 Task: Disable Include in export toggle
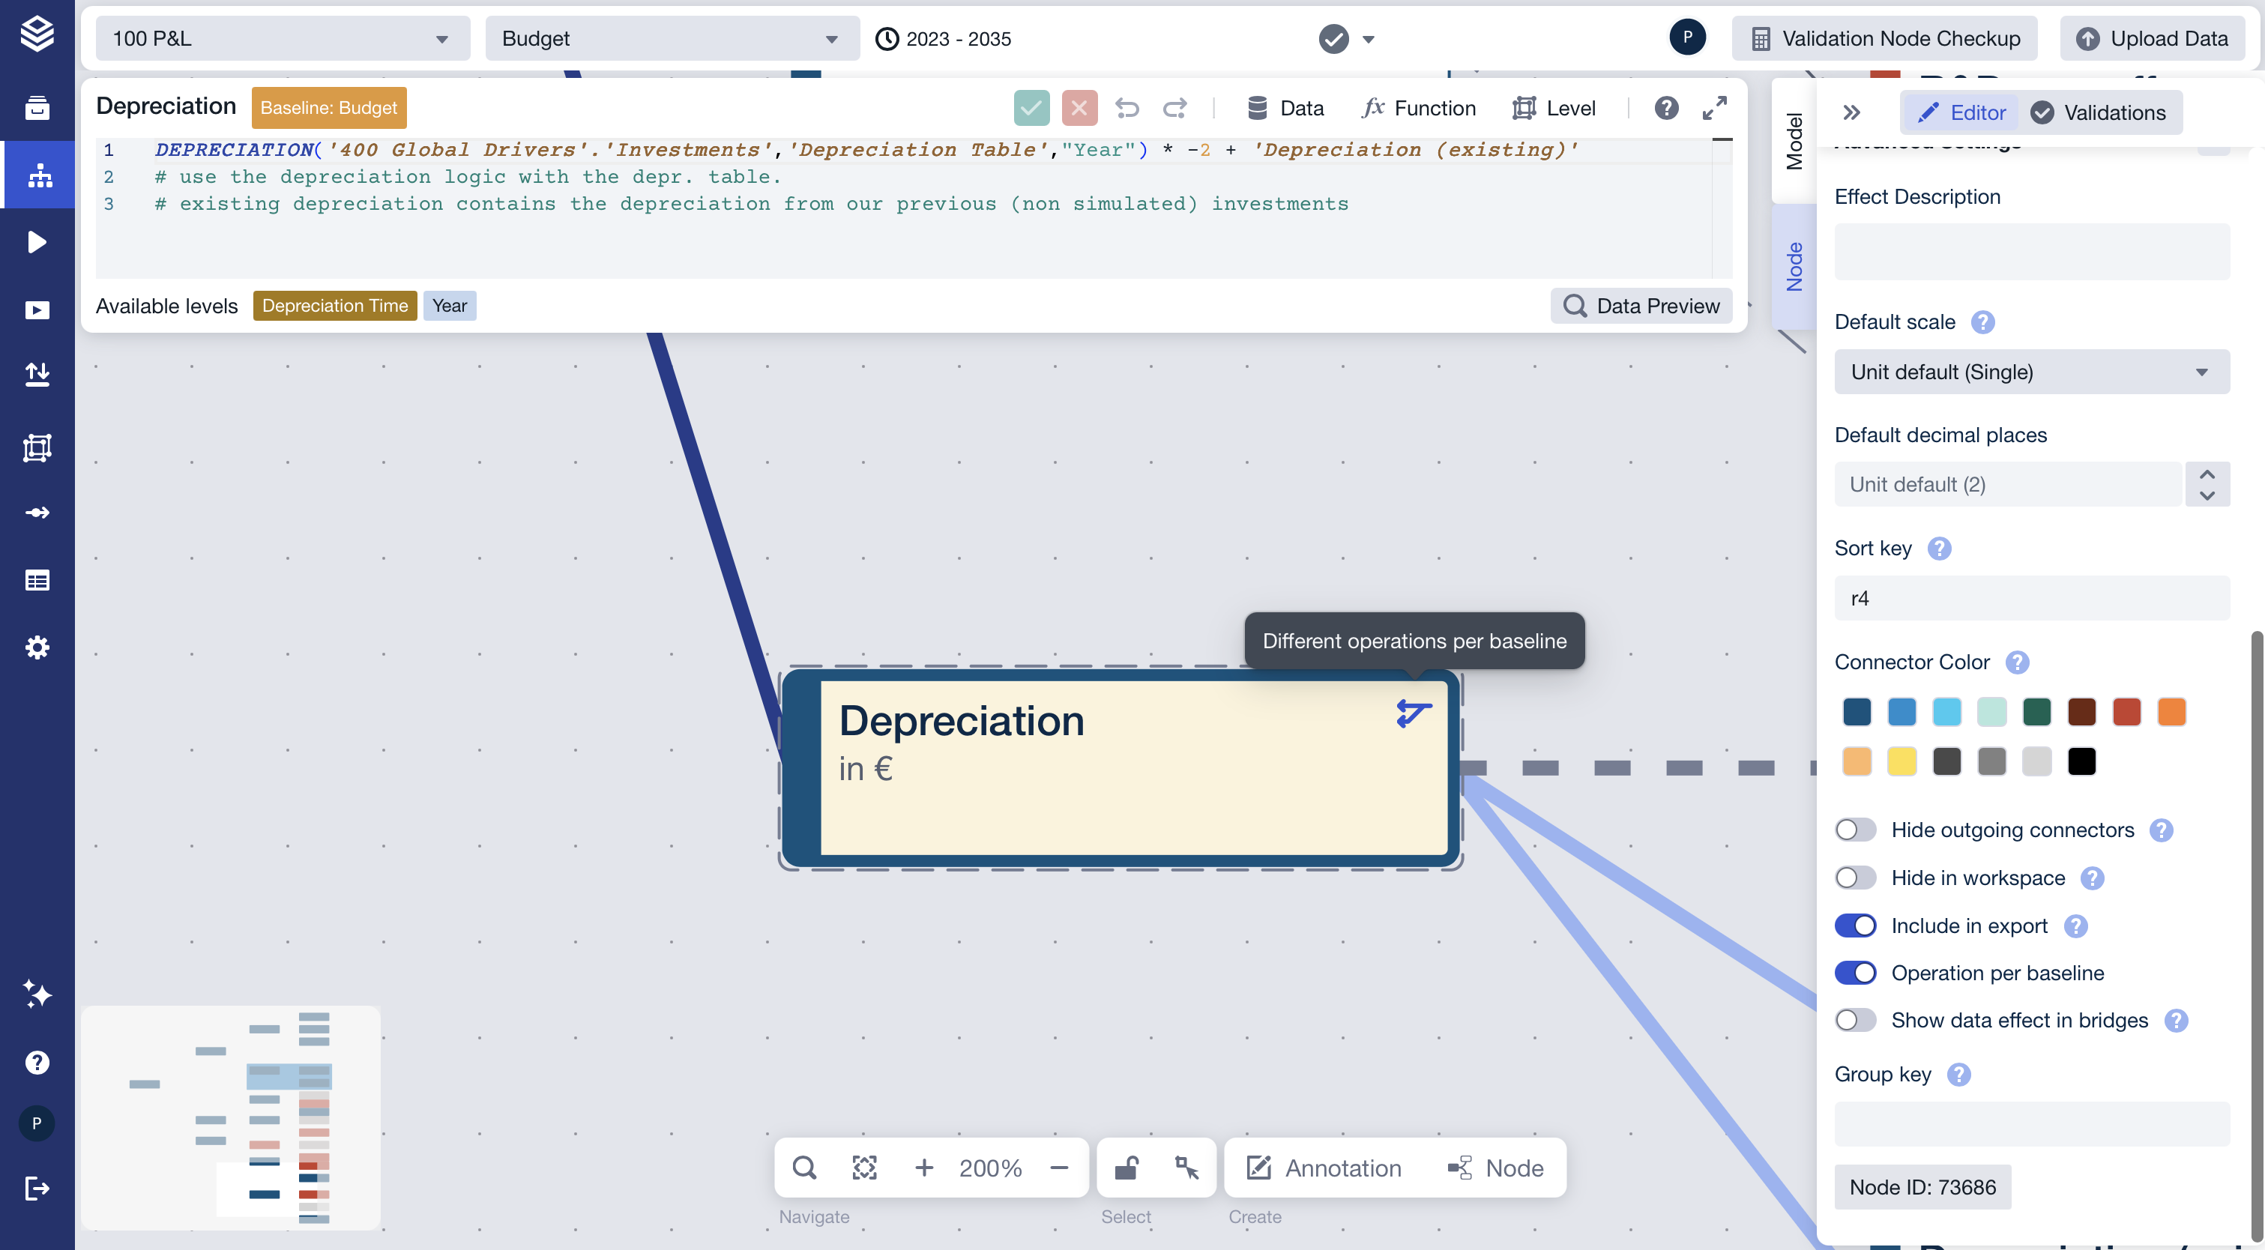click(x=1855, y=926)
